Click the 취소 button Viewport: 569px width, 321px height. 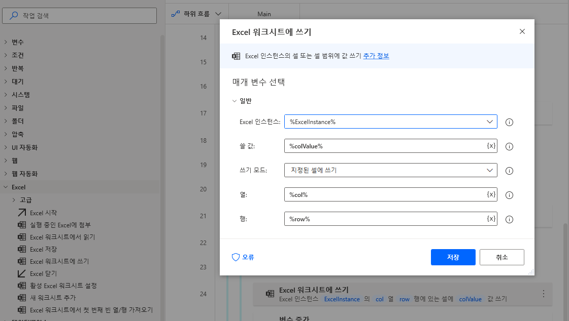pos(502,257)
